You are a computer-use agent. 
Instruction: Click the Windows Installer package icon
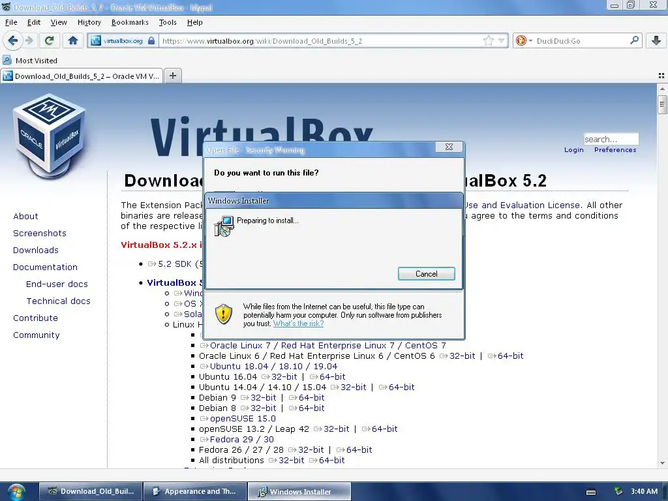[x=224, y=226]
